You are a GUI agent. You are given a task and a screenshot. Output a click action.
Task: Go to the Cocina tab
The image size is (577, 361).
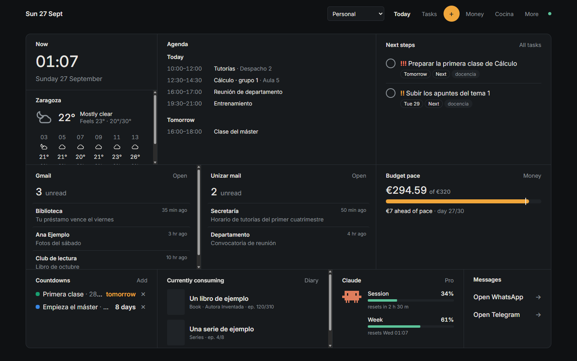point(504,14)
